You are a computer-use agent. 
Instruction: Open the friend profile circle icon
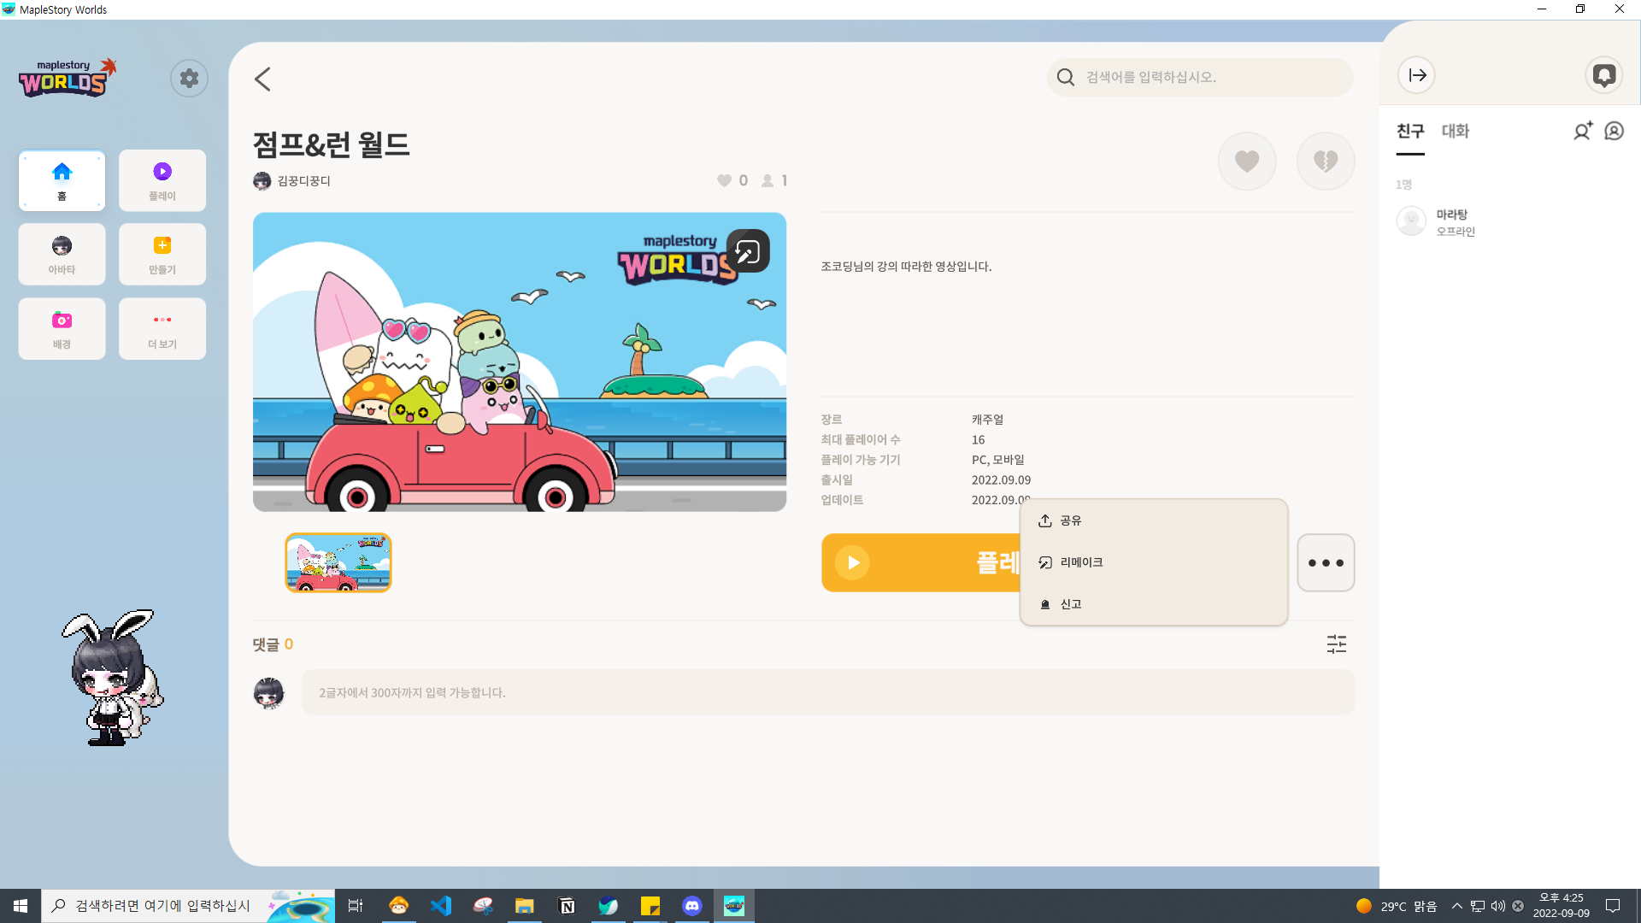pyautogui.click(x=1614, y=131)
